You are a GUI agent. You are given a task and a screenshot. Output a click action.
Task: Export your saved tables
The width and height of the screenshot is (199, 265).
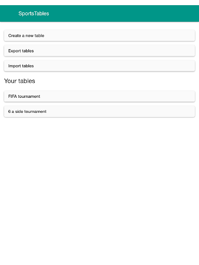[x=99, y=51]
